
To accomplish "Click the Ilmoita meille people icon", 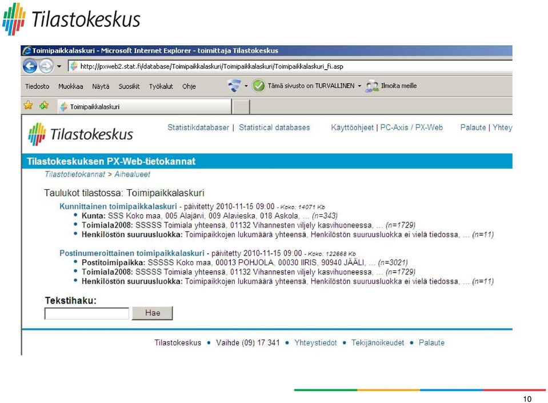I will click(x=372, y=86).
